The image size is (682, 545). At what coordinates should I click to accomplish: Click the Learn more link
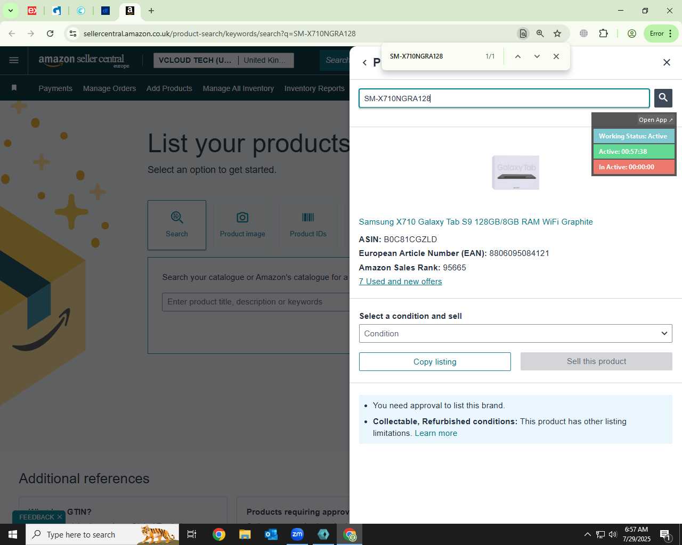[436, 433]
